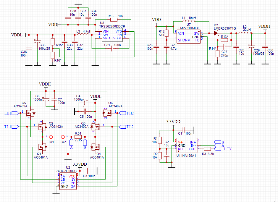Click the VDDL label near C4
This screenshot has width=278, height=202.
point(96,96)
